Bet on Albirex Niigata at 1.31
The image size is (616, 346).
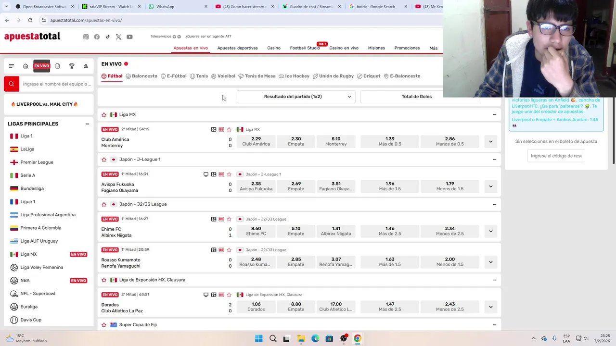(x=336, y=231)
